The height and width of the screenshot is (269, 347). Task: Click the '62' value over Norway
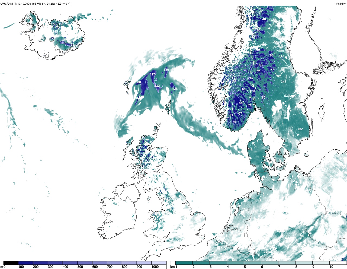point(252,78)
